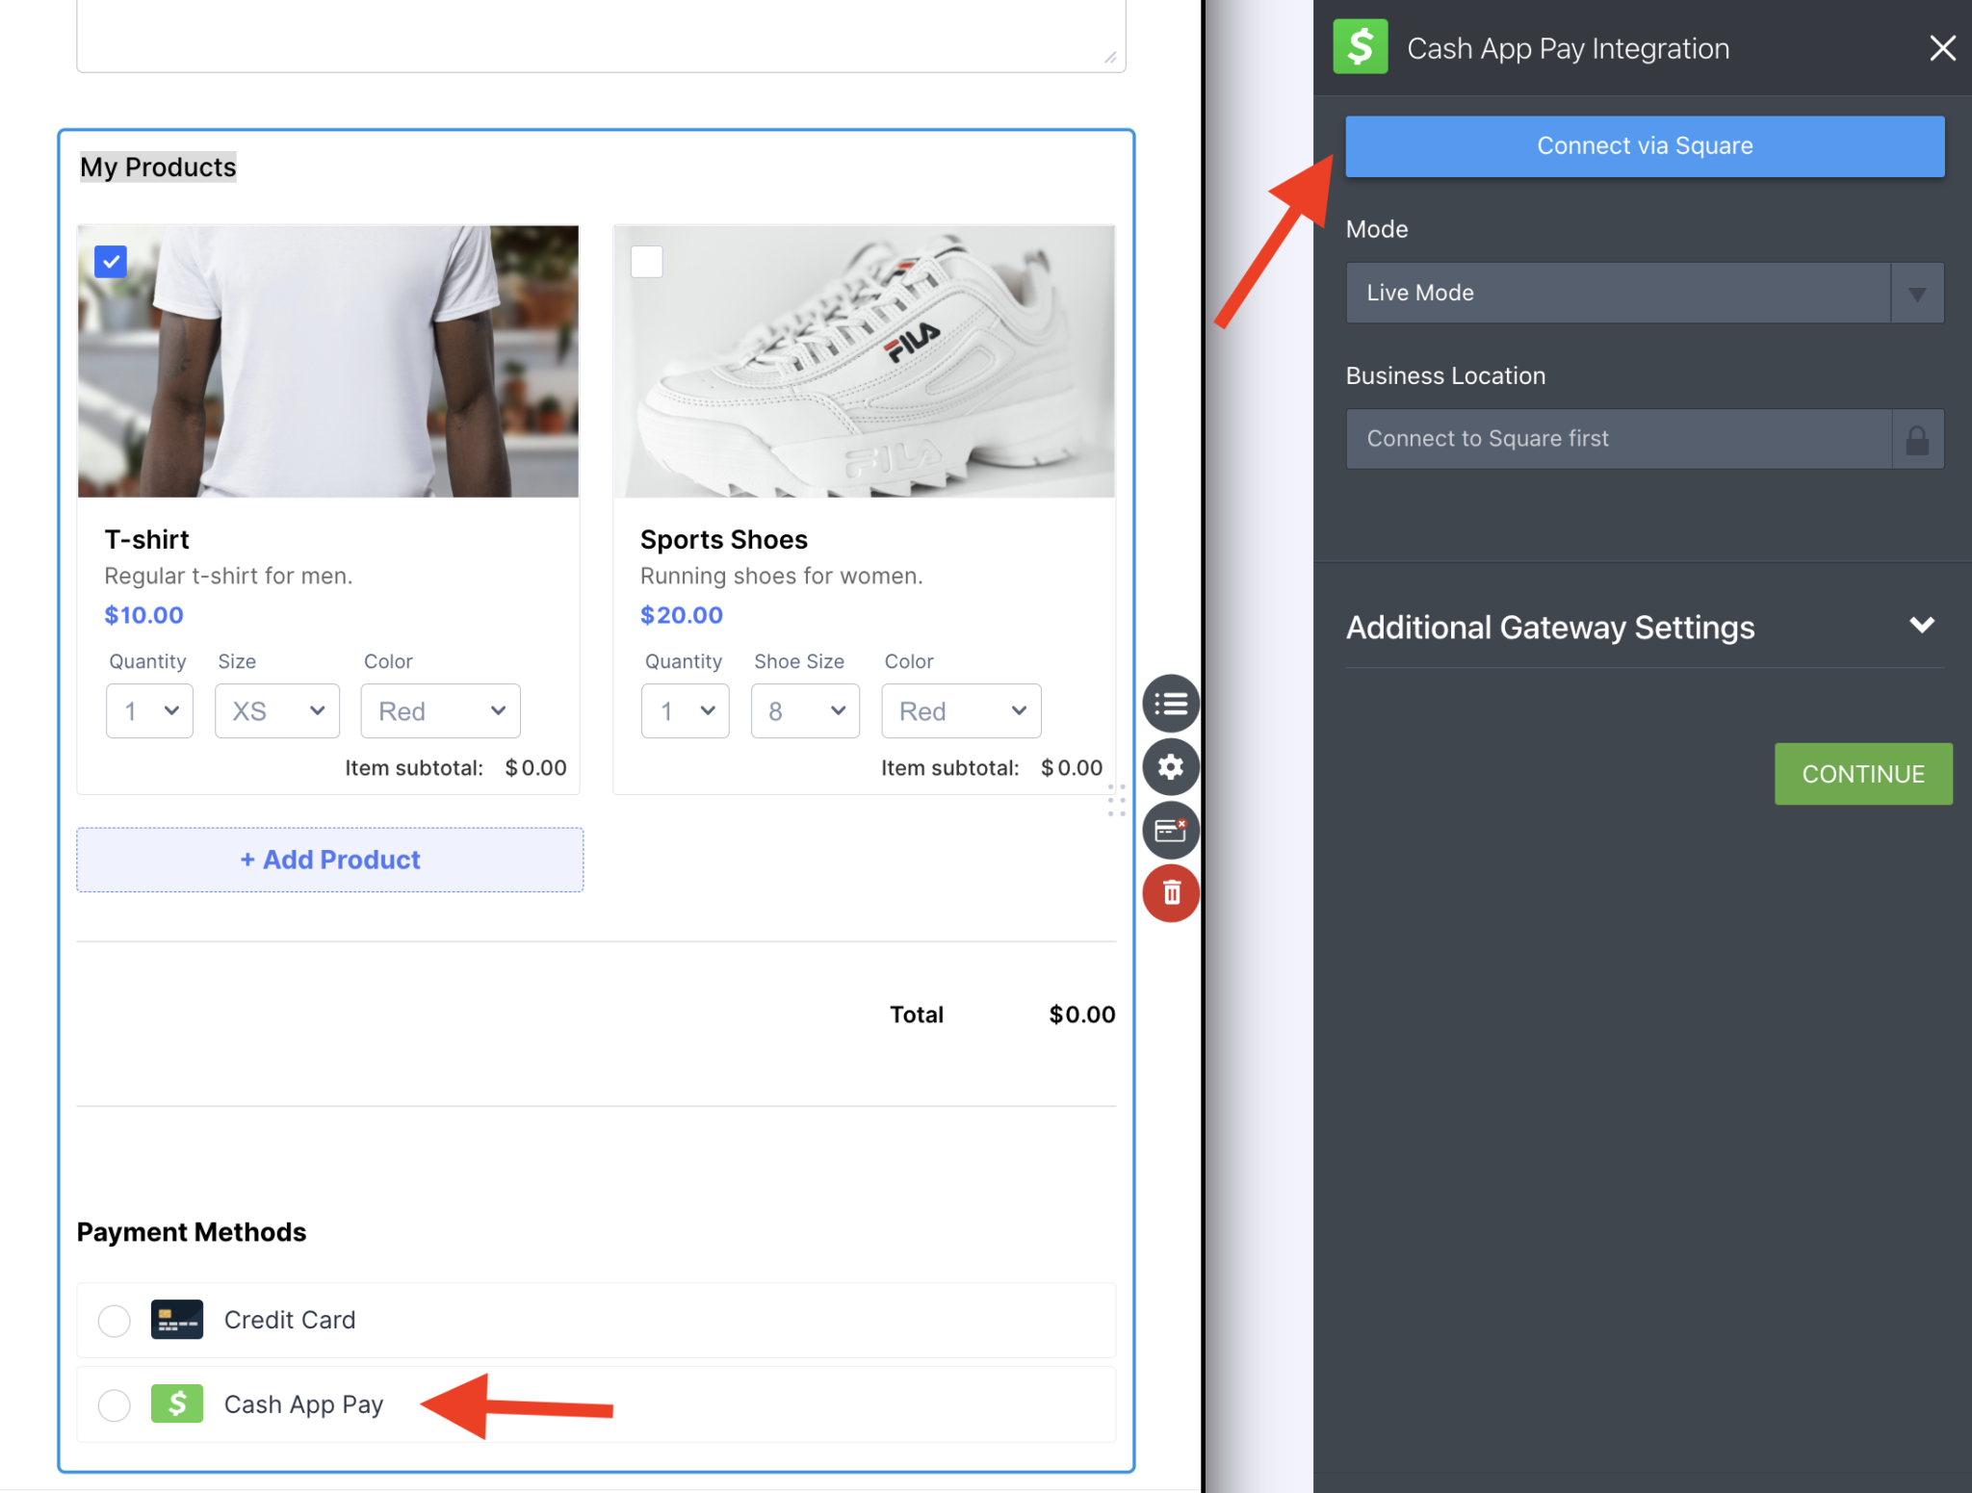Viewport: 1972px width, 1493px height.
Task: Click the lock icon on Business Location
Action: (1916, 439)
